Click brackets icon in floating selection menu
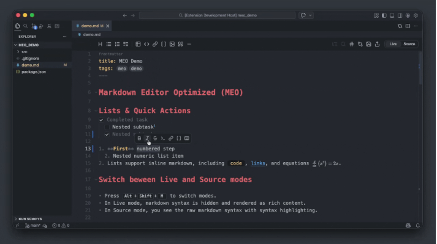This screenshot has height=244, width=437. pos(178,138)
